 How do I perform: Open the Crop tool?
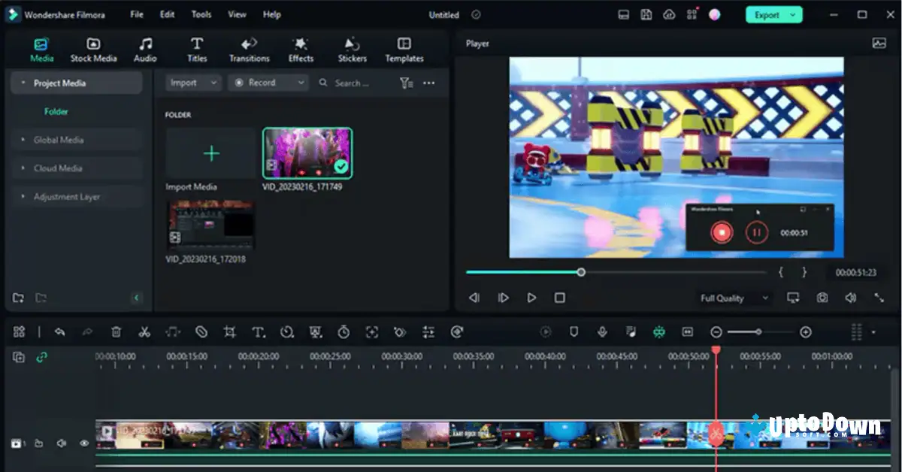coord(230,332)
